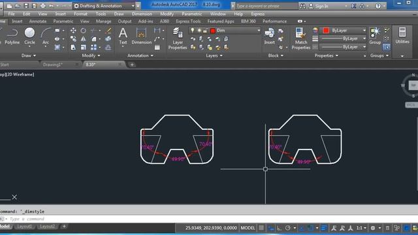Viewport: 418px width, 235px height.
Task: Click the Insert block tool
Action: (270, 37)
